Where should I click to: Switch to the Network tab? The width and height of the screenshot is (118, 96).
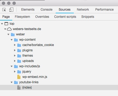[x=83, y=10]
